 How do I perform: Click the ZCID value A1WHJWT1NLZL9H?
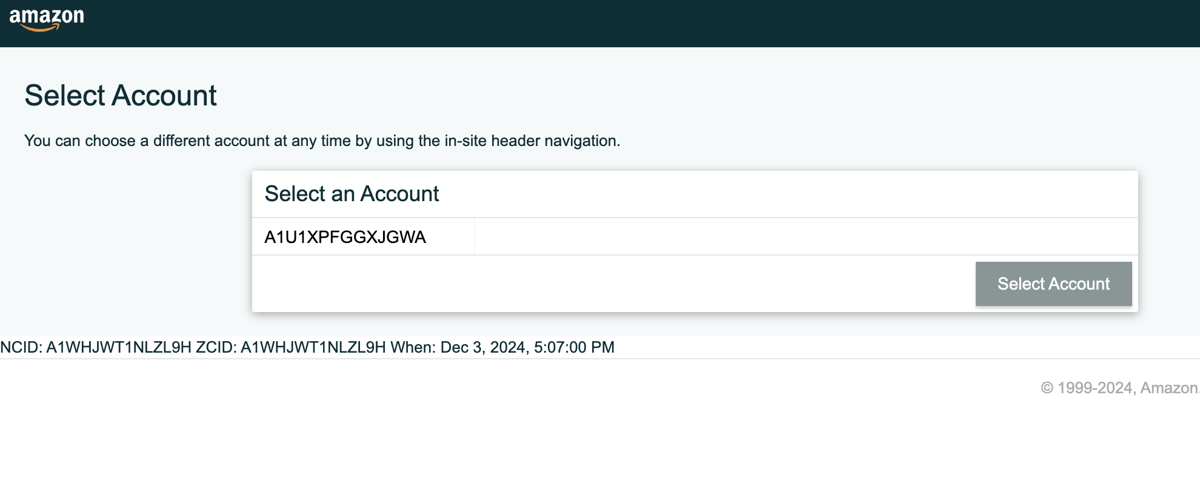(x=313, y=347)
